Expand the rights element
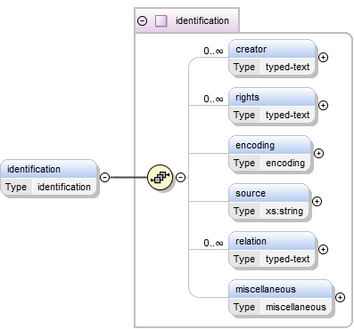Image resolution: width=354 pixels, height=329 pixels. point(323,105)
